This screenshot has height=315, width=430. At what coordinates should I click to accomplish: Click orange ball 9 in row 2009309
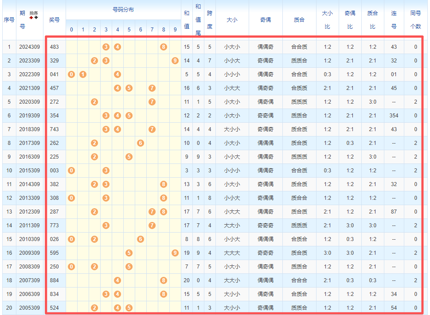[x=175, y=253]
